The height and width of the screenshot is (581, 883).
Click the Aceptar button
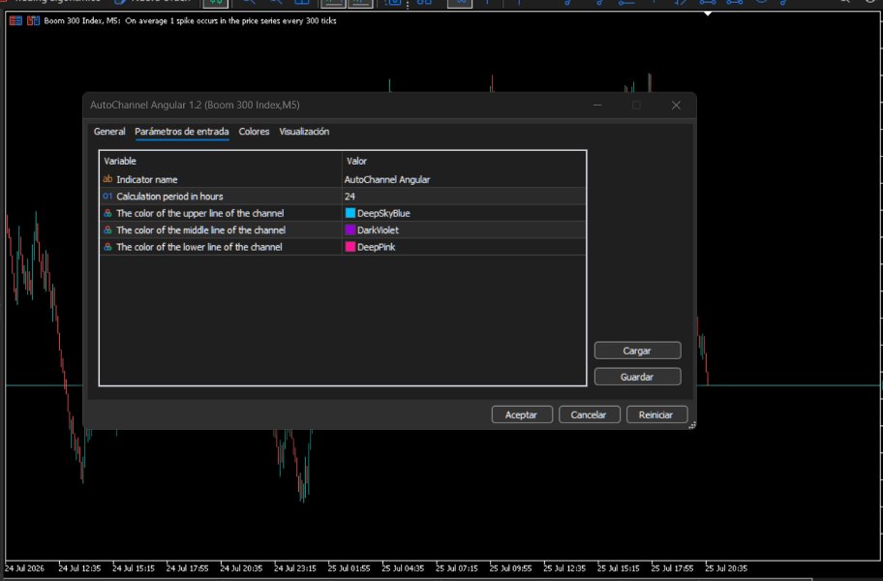(x=522, y=414)
